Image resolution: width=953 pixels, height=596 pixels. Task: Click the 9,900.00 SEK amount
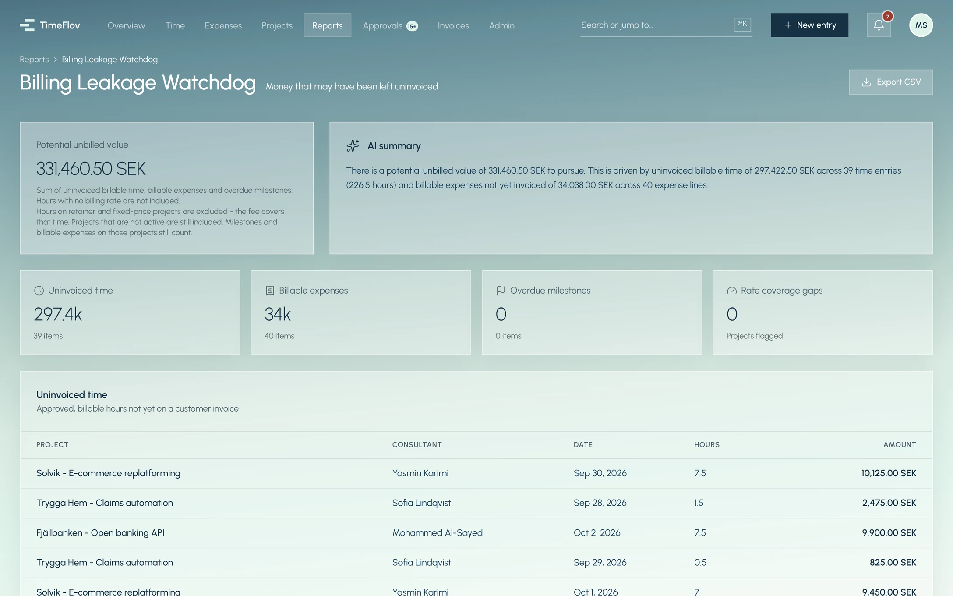coord(889,533)
